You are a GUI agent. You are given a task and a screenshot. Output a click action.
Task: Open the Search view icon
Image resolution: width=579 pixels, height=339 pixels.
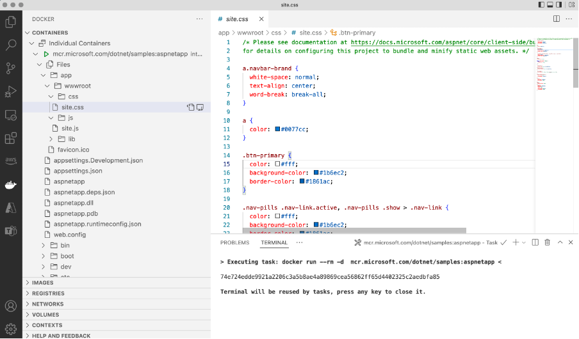11,45
